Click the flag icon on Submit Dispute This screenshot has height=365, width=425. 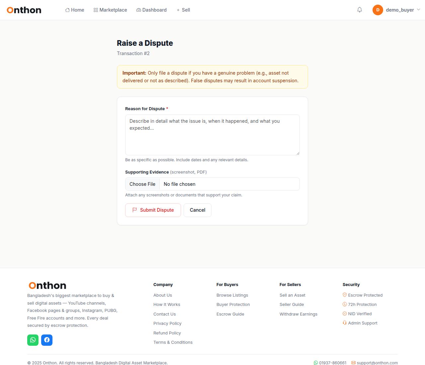coord(134,210)
